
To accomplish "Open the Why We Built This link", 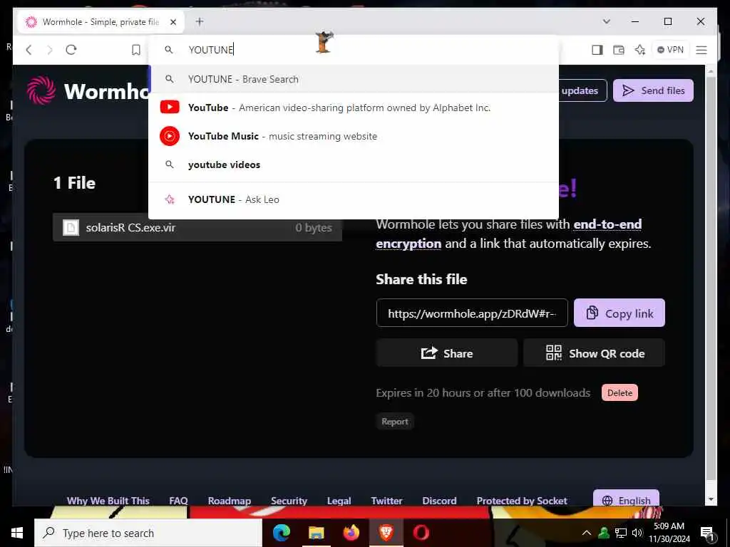I will tap(108, 501).
